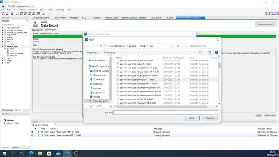Expand the Tables node under projeto_login
Screen dimensions: 279x157
[x=5, y=48]
